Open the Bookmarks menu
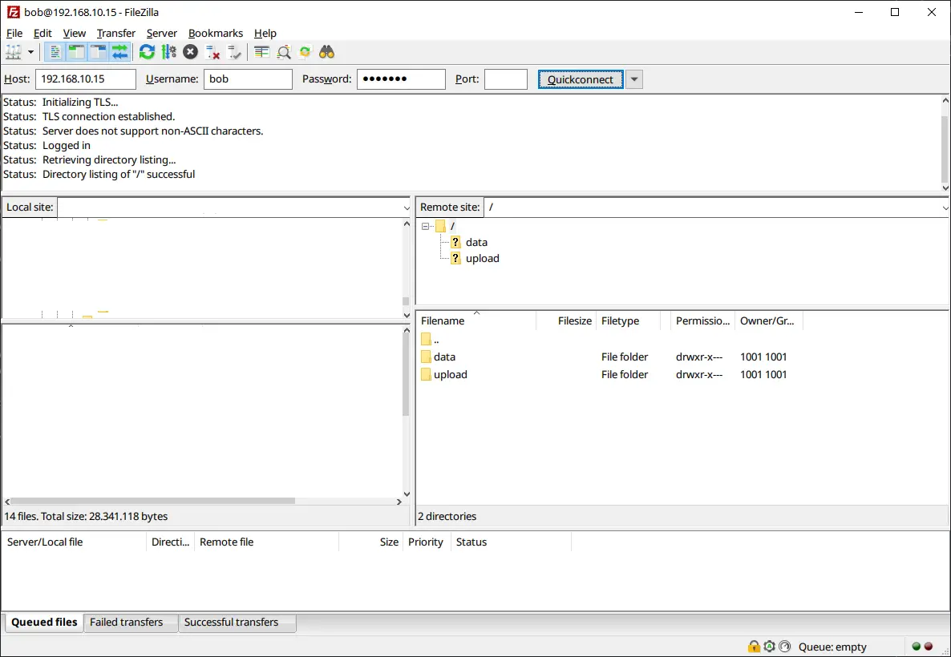 (215, 33)
